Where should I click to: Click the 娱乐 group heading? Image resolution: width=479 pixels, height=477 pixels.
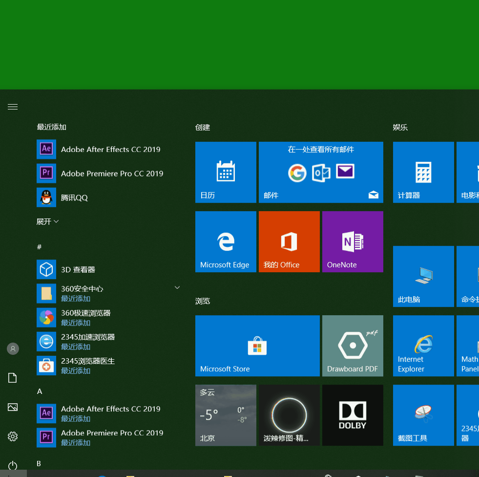(x=400, y=127)
